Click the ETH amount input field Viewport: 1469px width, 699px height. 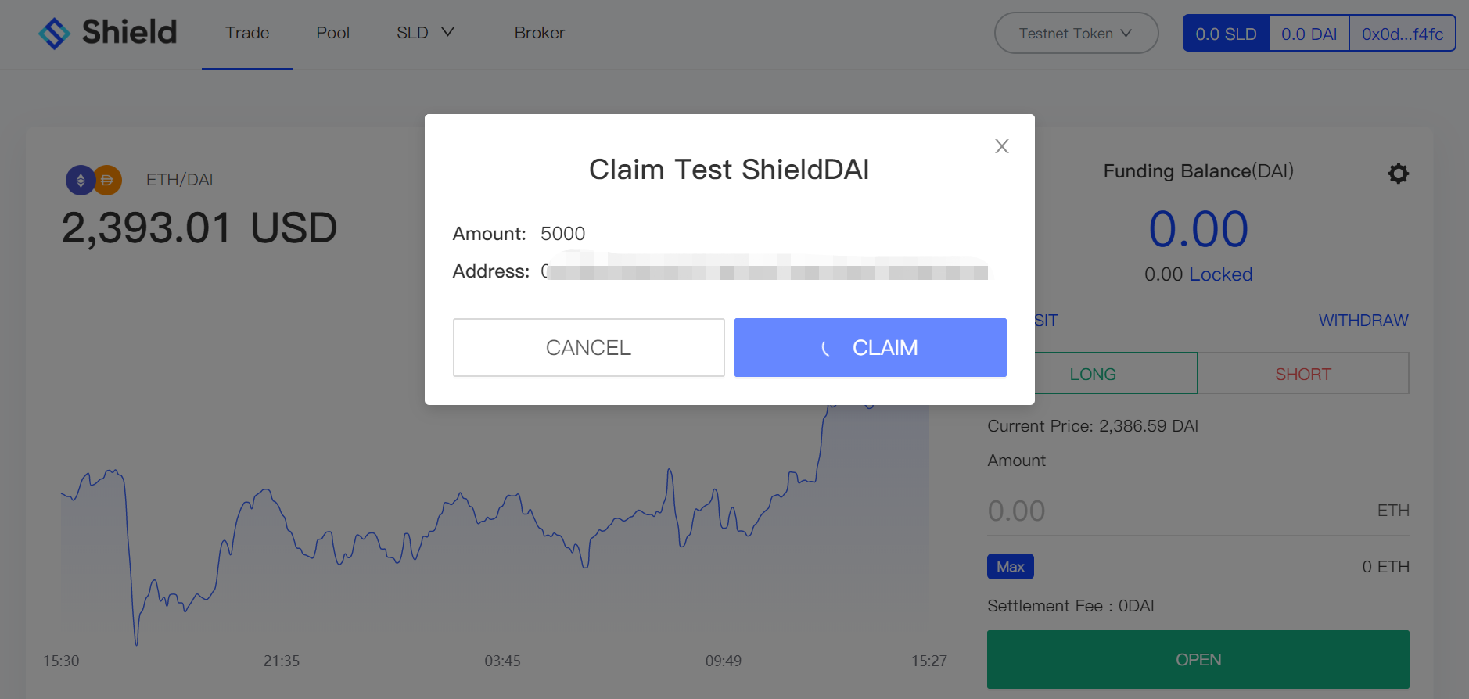point(1173,511)
